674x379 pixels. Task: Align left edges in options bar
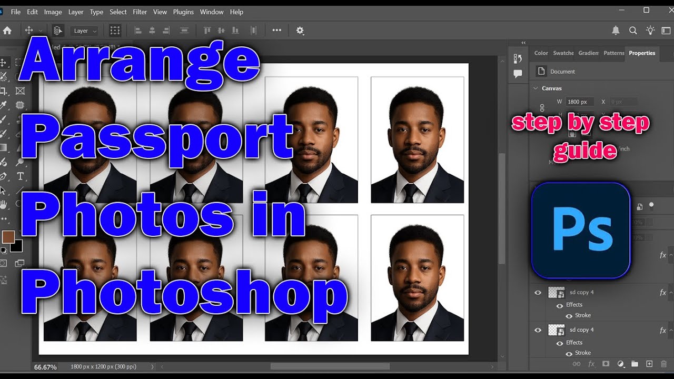click(138, 31)
